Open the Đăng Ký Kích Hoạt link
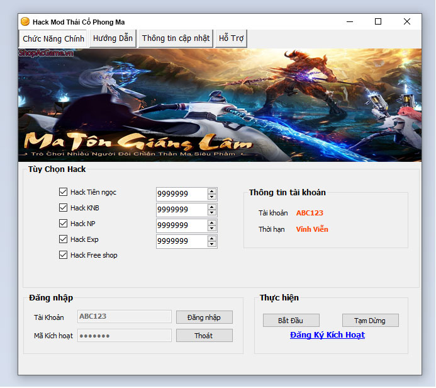Image resolution: width=436 pixels, height=388 pixels. point(327,335)
